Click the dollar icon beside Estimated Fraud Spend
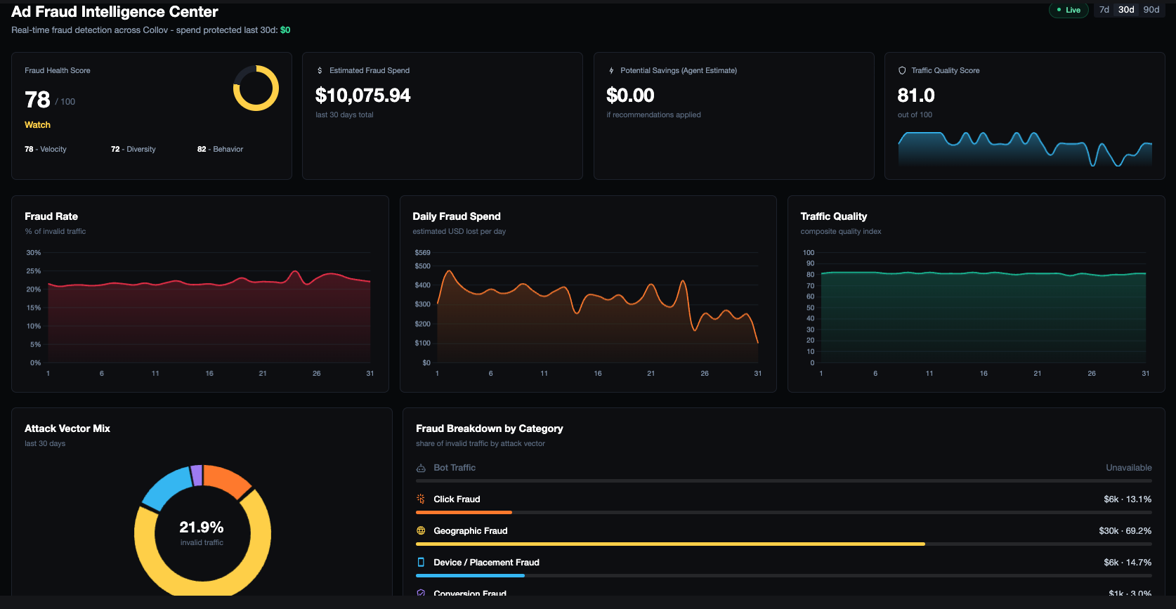Viewport: 1176px width, 609px height. coord(320,70)
